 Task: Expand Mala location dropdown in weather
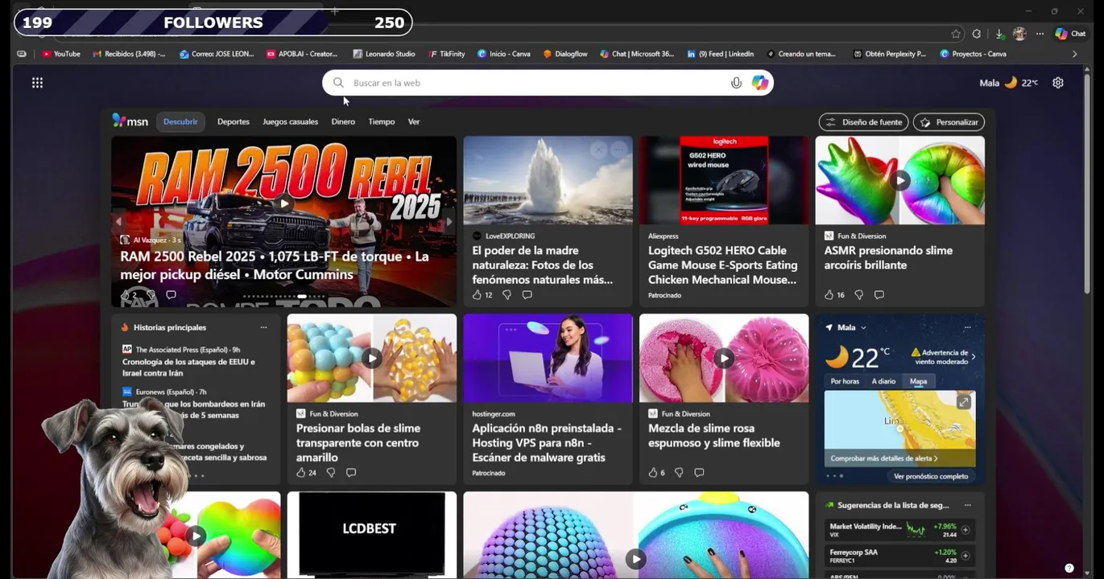point(863,328)
